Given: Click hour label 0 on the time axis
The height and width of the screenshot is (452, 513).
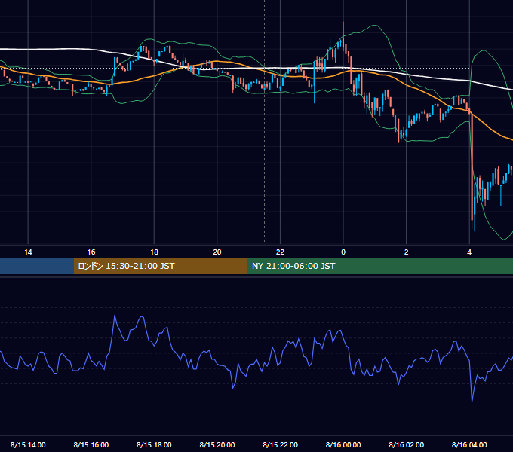Looking at the screenshot, I should click(343, 252).
